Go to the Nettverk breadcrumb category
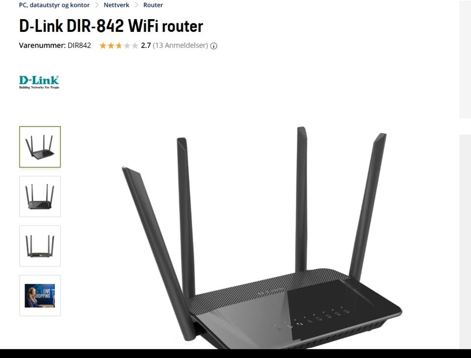 [x=117, y=5]
